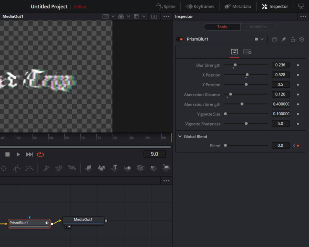Switch to the Modifiers tab

point(258,27)
